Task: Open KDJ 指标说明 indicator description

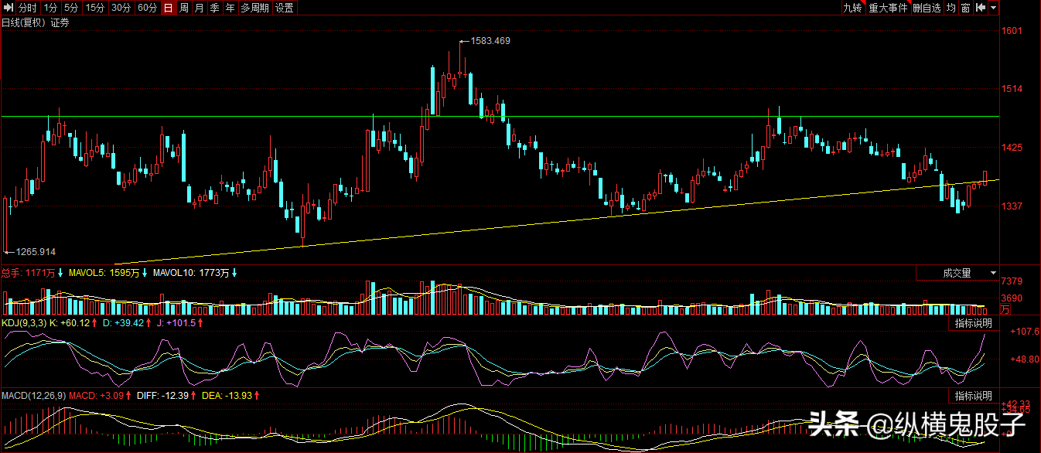Action: [x=973, y=322]
